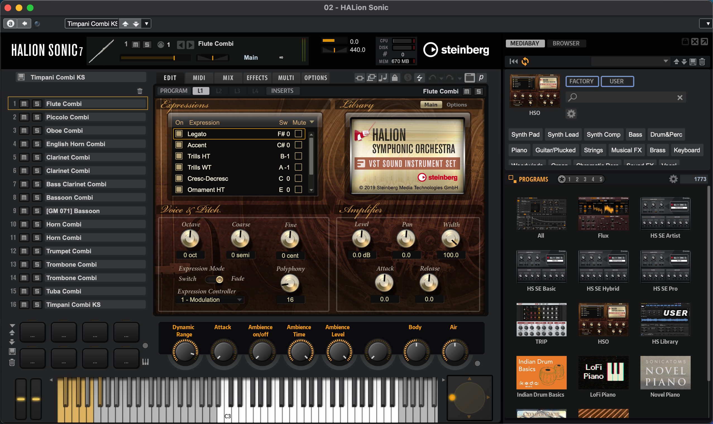This screenshot has width=713, height=424.
Task: Click the next program arrow in slot display
Action: click(190, 45)
